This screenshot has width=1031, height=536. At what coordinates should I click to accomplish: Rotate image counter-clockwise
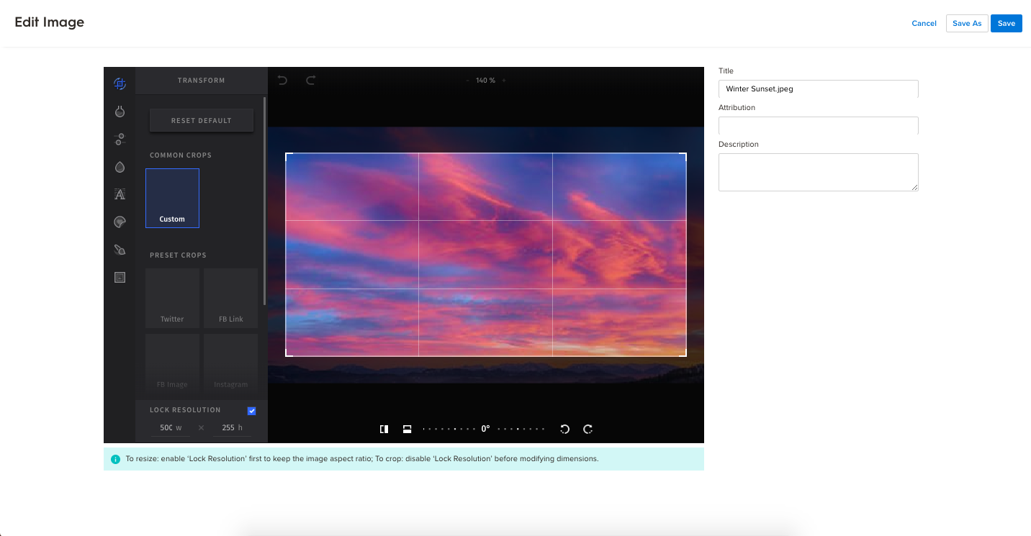(565, 429)
